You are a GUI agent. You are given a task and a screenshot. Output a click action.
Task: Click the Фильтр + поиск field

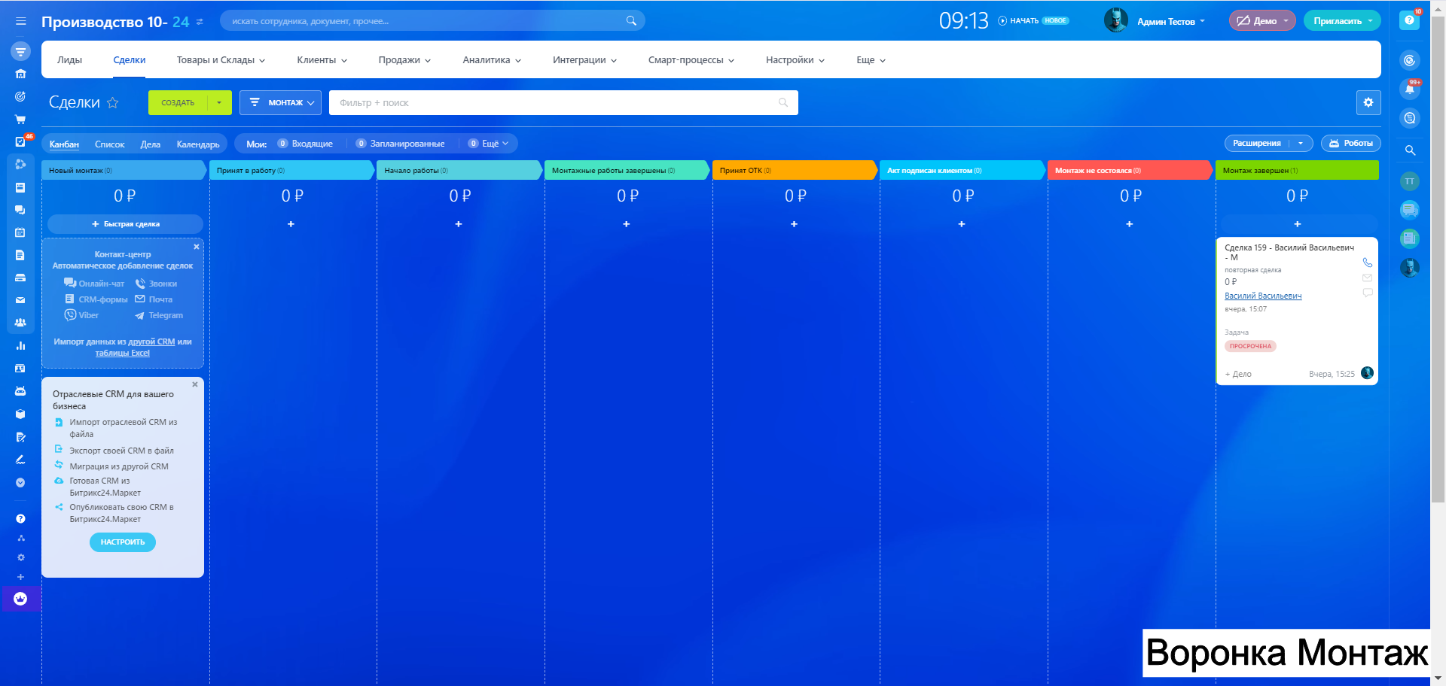coord(563,102)
